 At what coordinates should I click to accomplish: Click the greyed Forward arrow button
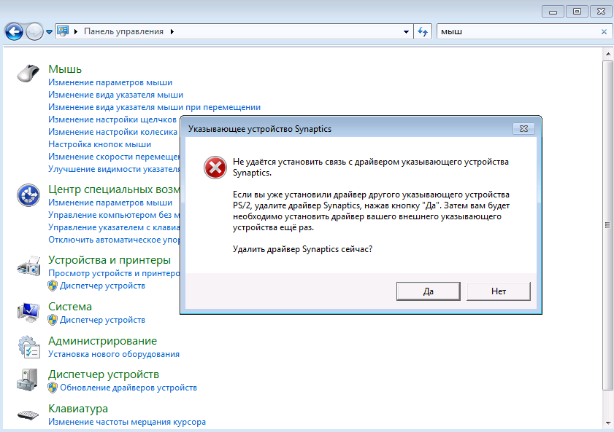[34, 31]
